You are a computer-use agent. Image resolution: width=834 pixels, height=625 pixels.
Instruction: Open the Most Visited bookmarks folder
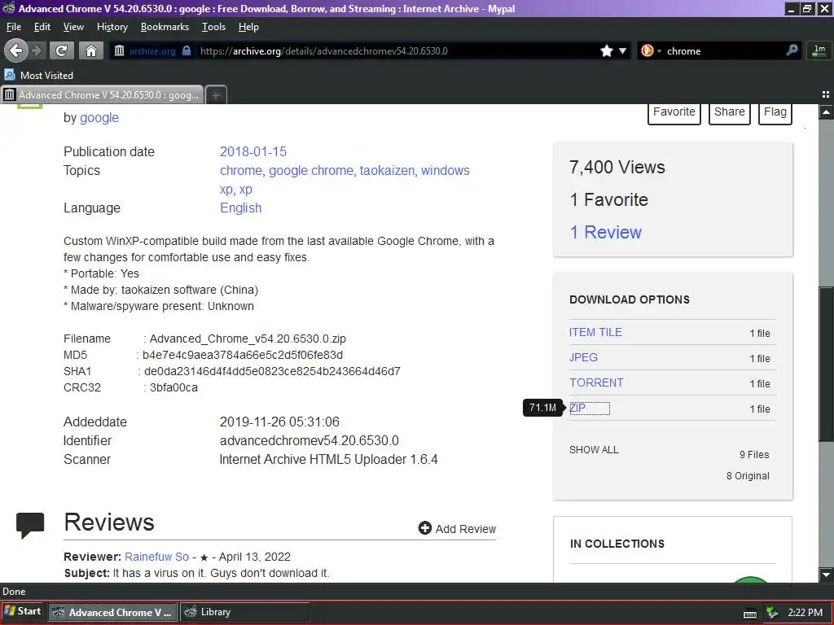(38, 76)
